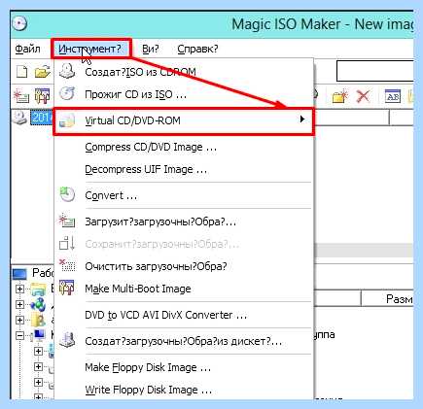Click the open folder toolbar icon
The width and height of the screenshot is (423, 409).
tap(43, 72)
